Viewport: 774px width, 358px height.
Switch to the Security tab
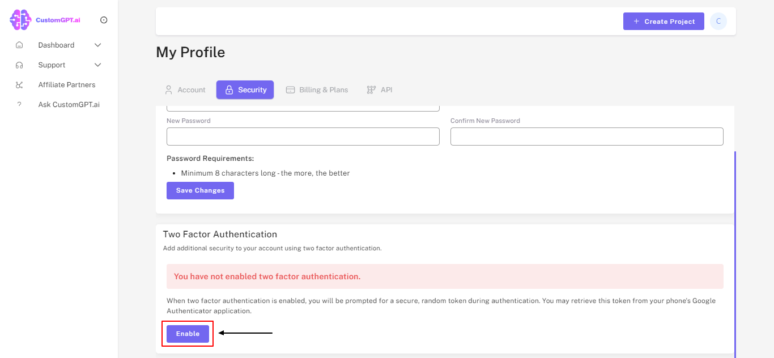[x=245, y=89]
